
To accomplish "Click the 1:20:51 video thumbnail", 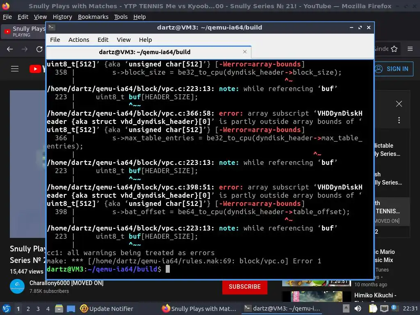I will point(317,283).
